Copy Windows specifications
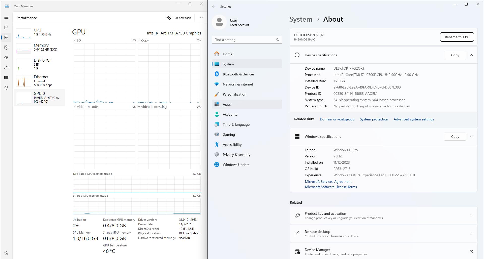 click(x=455, y=137)
